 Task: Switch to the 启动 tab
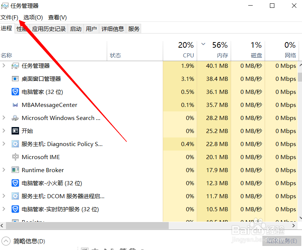click(x=76, y=29)
